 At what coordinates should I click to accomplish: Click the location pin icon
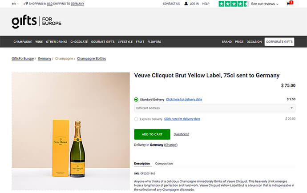(27, 4)
